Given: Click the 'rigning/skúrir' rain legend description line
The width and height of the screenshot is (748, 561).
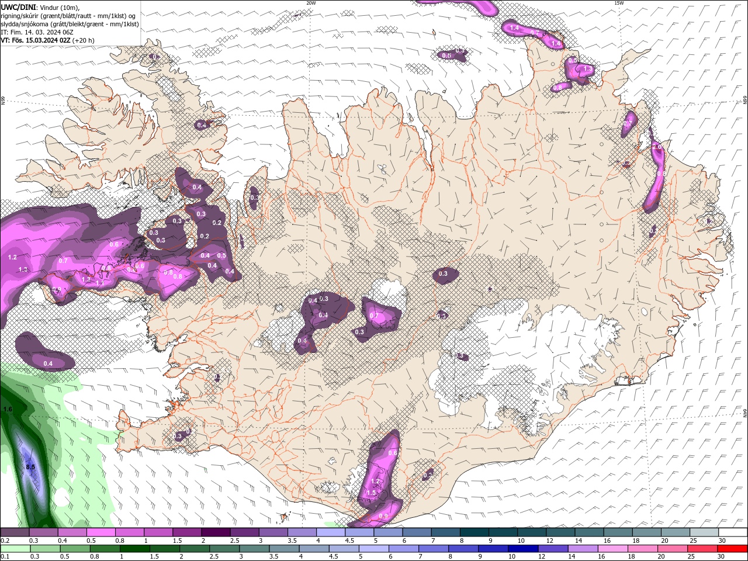Looking at the screenshot, I should click(68, 16).
